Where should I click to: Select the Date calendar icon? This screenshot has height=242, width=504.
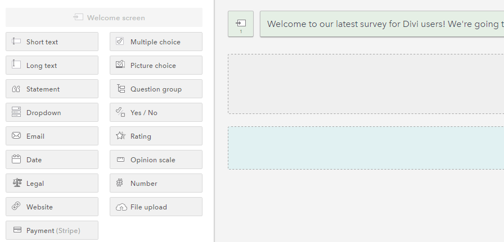click(x=16, y=159)
